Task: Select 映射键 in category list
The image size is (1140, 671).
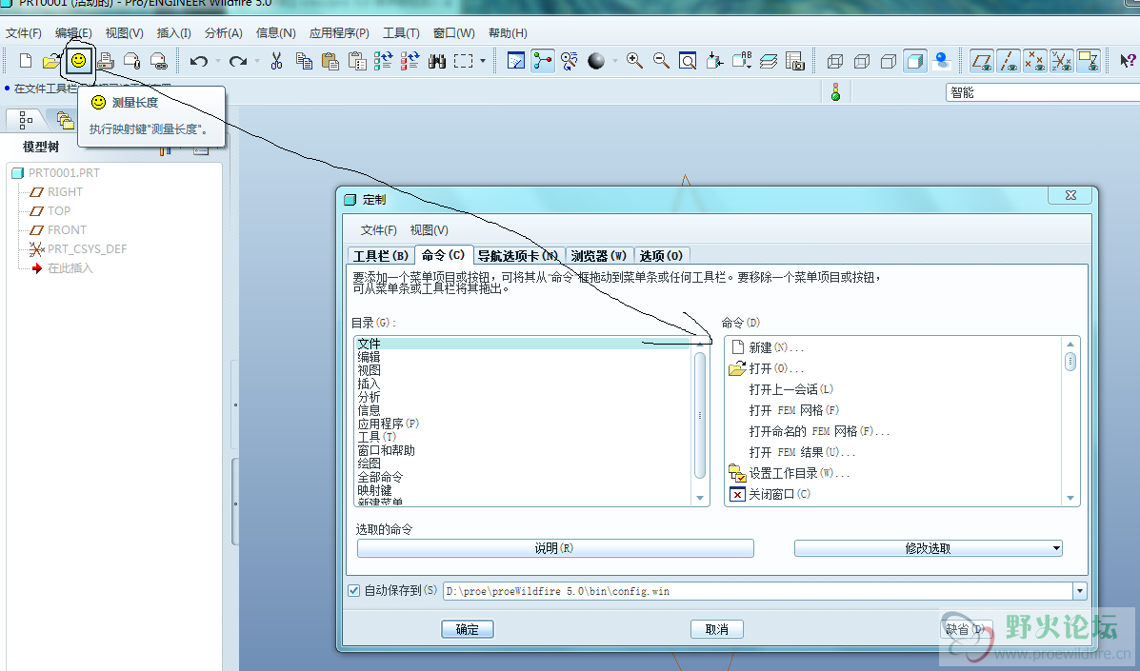Action: pyautogui.click(x=374, y=491)
